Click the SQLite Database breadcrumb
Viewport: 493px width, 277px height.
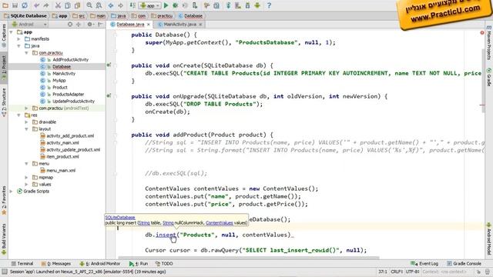coord(25,15)
